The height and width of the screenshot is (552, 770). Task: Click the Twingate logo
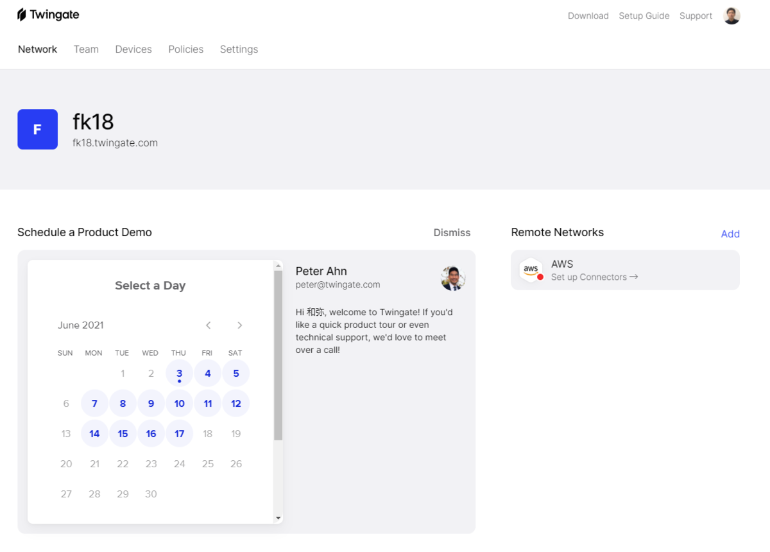[x=48, y=15]
